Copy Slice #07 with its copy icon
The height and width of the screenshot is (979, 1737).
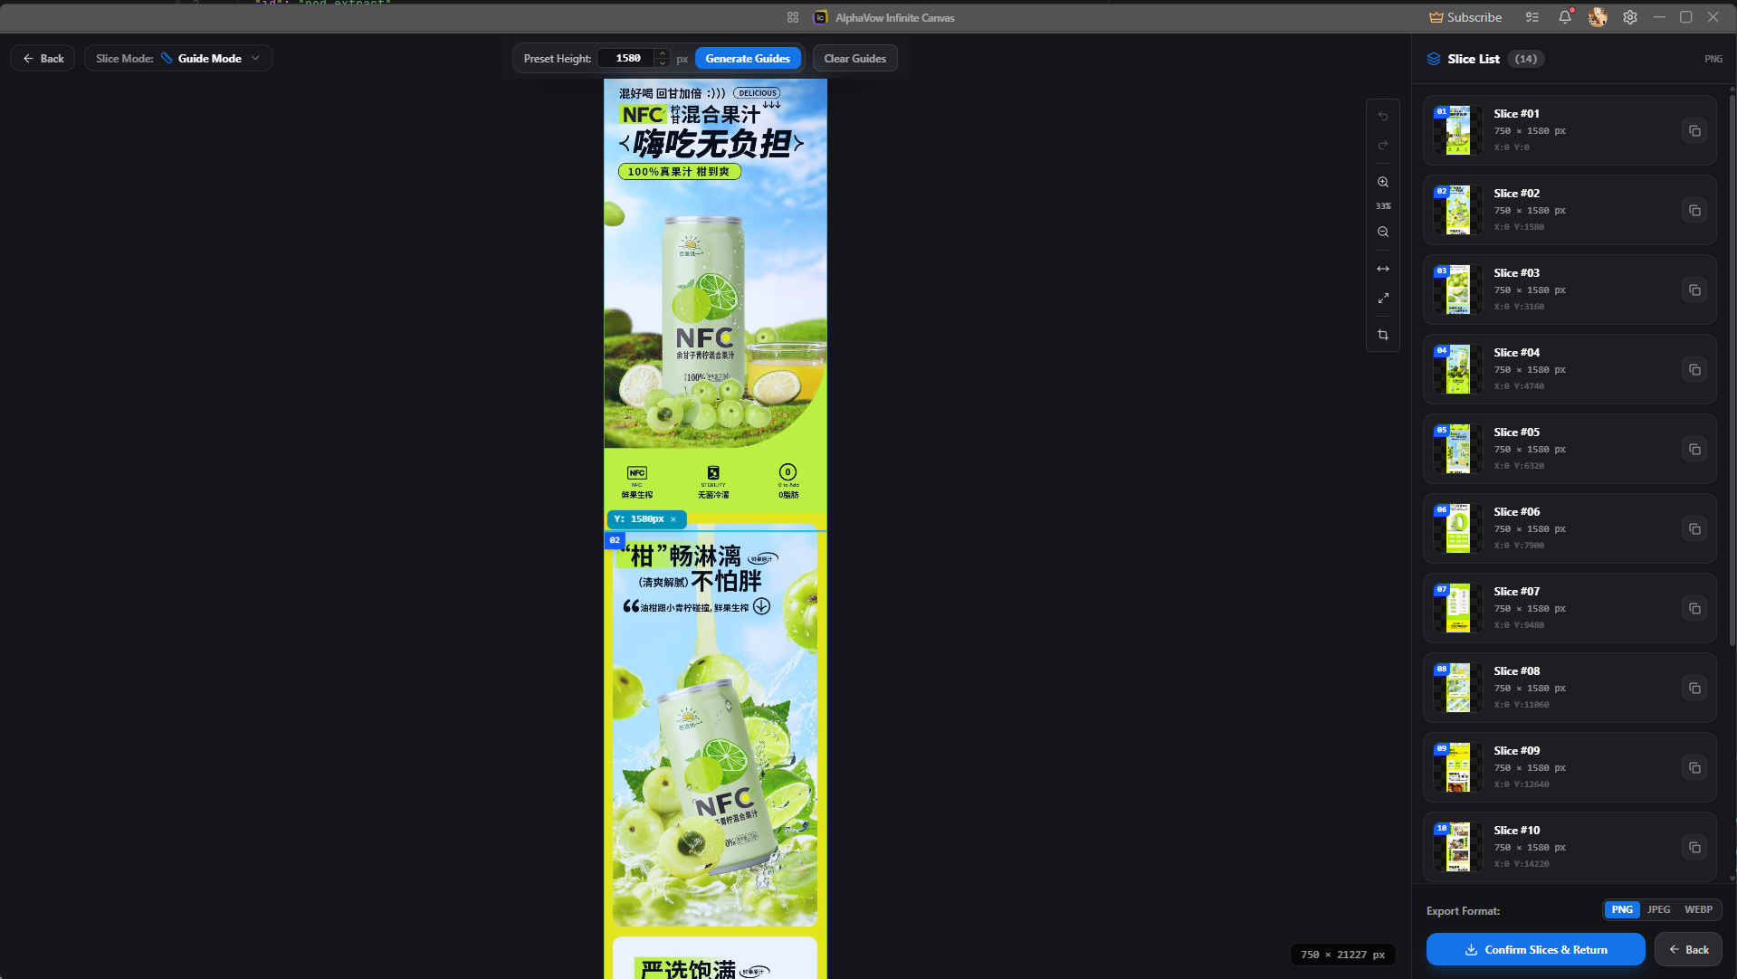(1694, 609)
